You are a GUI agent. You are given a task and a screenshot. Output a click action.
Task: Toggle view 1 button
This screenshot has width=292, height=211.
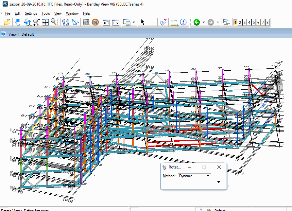[235, 22]
